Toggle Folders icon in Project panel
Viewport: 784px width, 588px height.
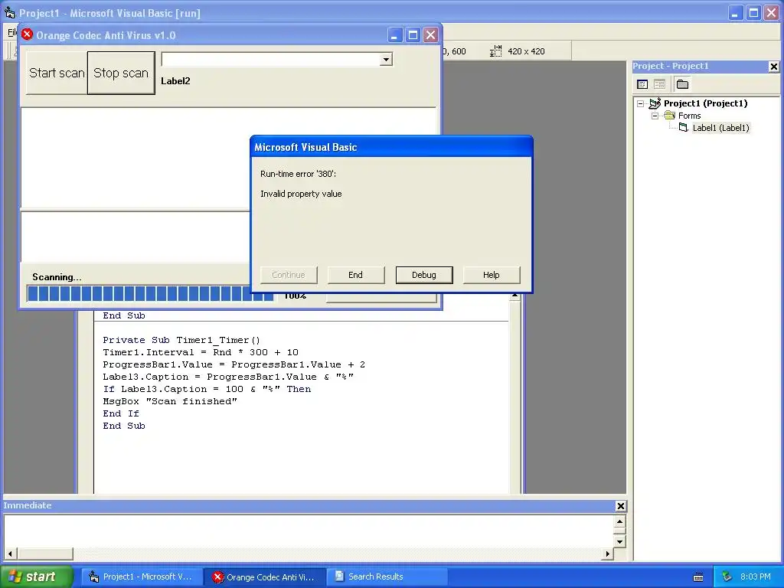(x=682, y=84)
